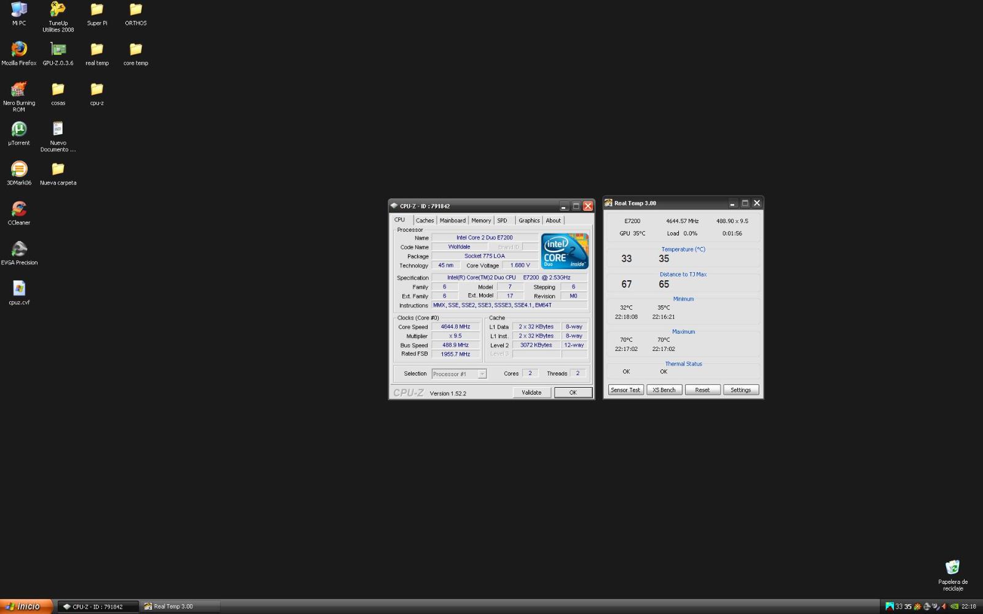
Task: Select the cpuz.cvf file icon
Action: tap(19, 293)
